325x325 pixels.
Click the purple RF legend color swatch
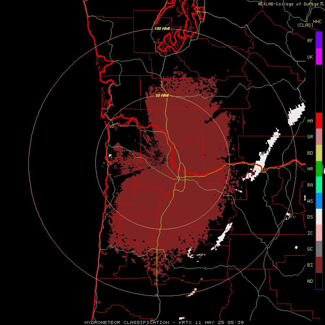click(x=319, y=40)
